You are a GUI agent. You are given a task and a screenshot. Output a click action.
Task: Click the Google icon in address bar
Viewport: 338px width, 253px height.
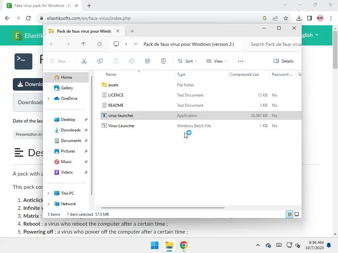pyautogui.click(x=265, y=18)
